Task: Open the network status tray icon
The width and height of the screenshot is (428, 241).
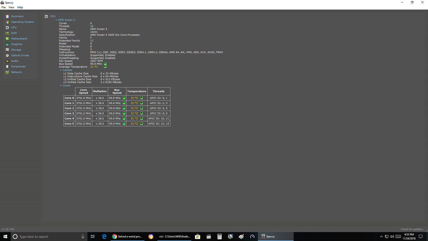Action: (387, 237)
